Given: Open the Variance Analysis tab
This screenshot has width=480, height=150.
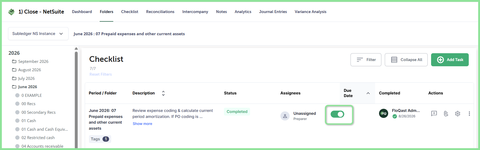Looking at the screenshot, I should coord(310,12).
